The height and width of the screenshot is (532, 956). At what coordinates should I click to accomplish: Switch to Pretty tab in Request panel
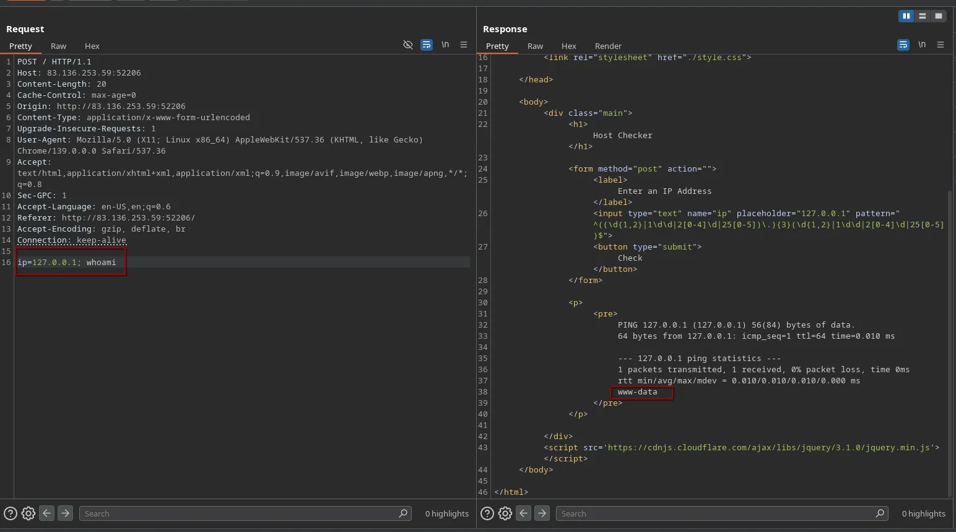tap(20, 46)
